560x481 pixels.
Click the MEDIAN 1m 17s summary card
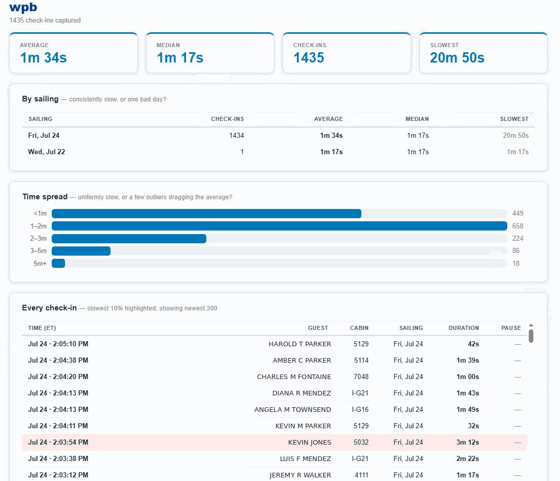[x=210, y=53]
